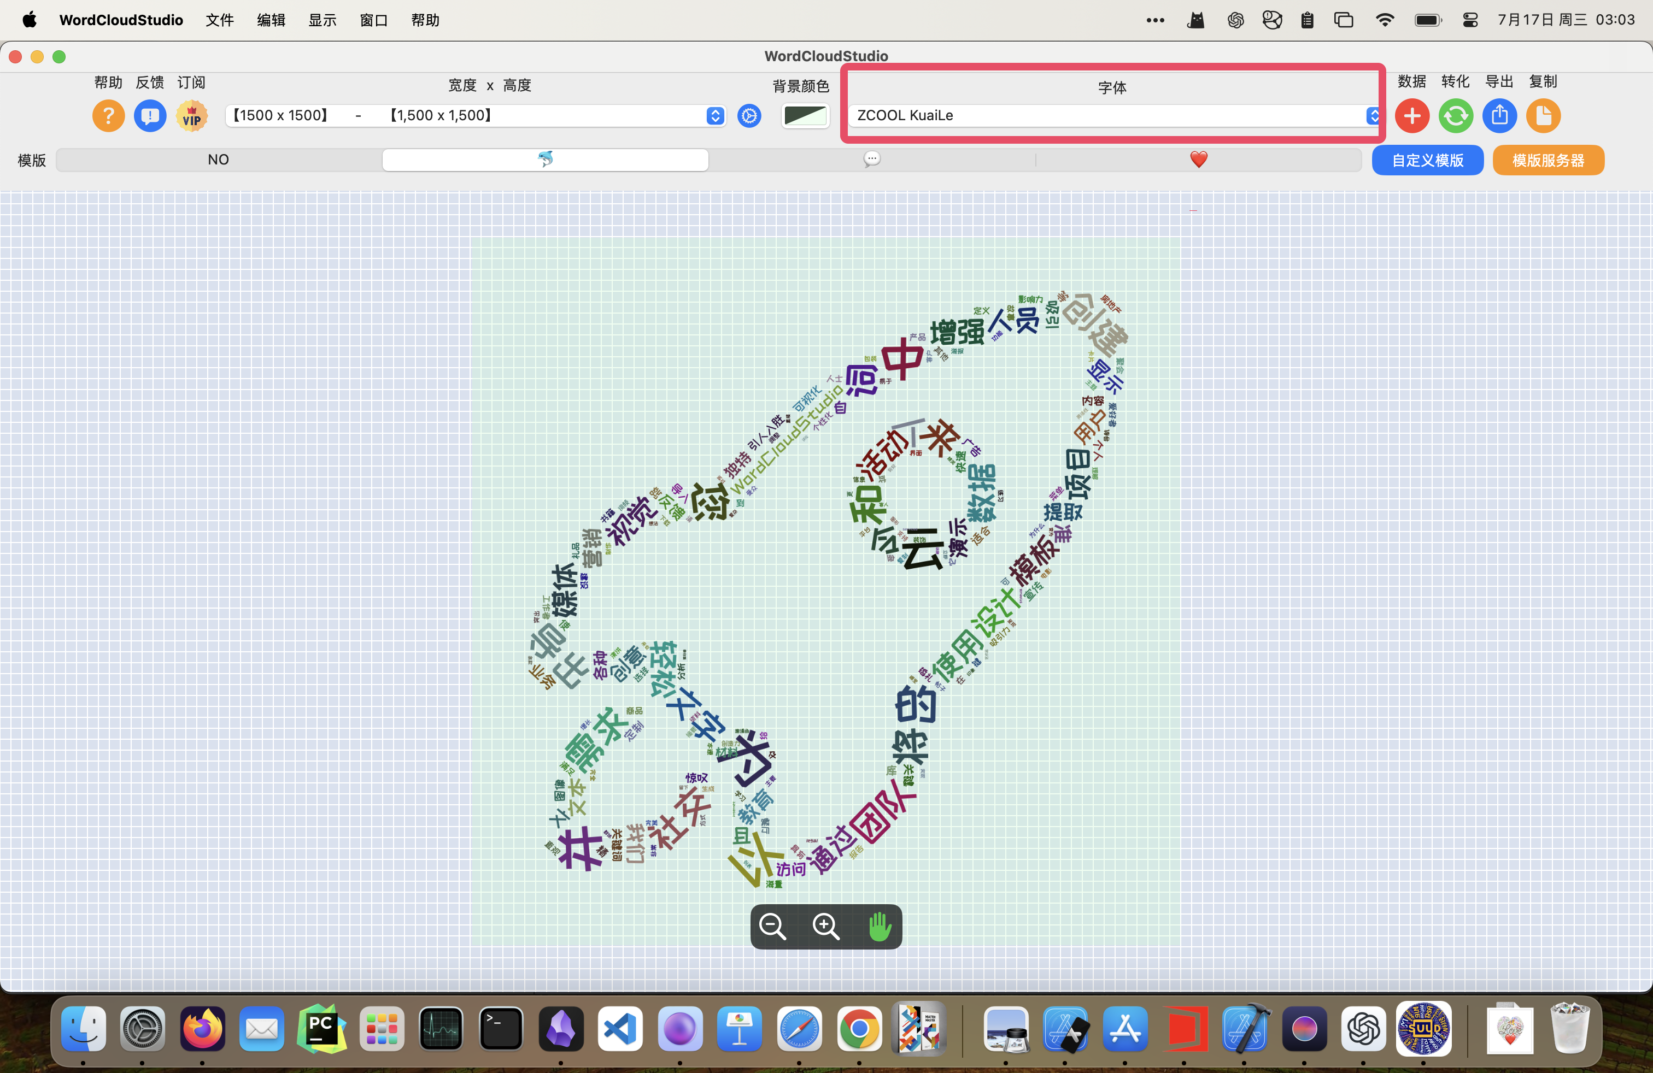The height and width of the screenshot is (1073, 1653).
Task: Open Terminal from the Dock
Action: [x=501, y=1029]
